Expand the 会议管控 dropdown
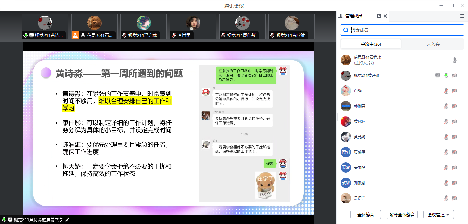 [438, 215]
